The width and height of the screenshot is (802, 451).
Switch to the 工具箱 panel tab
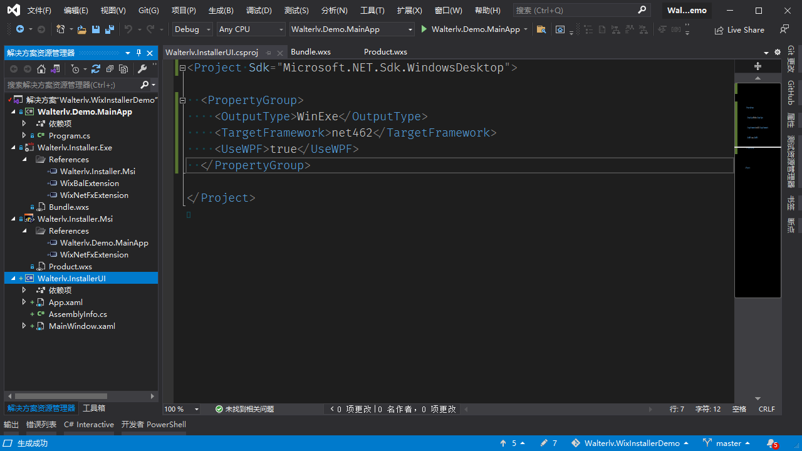point(94,408)
